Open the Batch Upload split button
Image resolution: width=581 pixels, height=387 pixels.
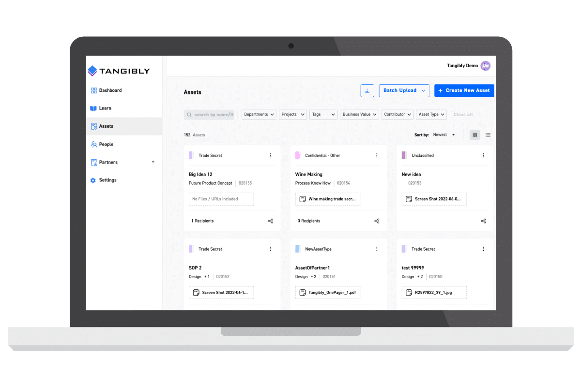(404, 90)
